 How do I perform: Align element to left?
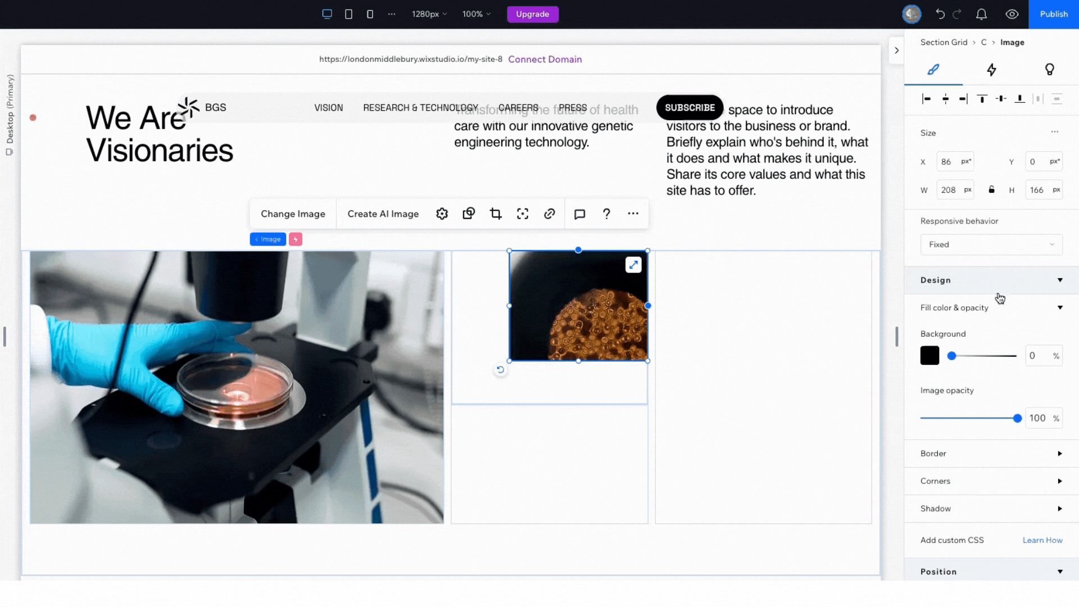coord(926,99)
